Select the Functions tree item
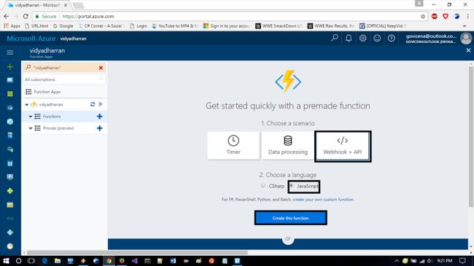474x266 pixels. [x=52, y=117]
